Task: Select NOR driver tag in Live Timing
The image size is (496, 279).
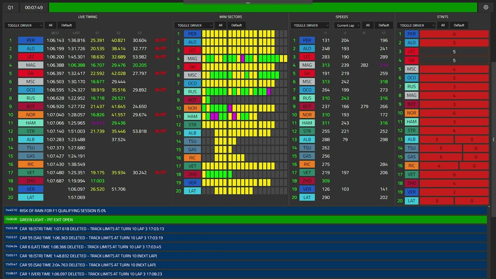Action: point(31,115)
